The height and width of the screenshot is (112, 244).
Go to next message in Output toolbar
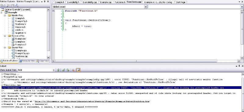(68, 70)
